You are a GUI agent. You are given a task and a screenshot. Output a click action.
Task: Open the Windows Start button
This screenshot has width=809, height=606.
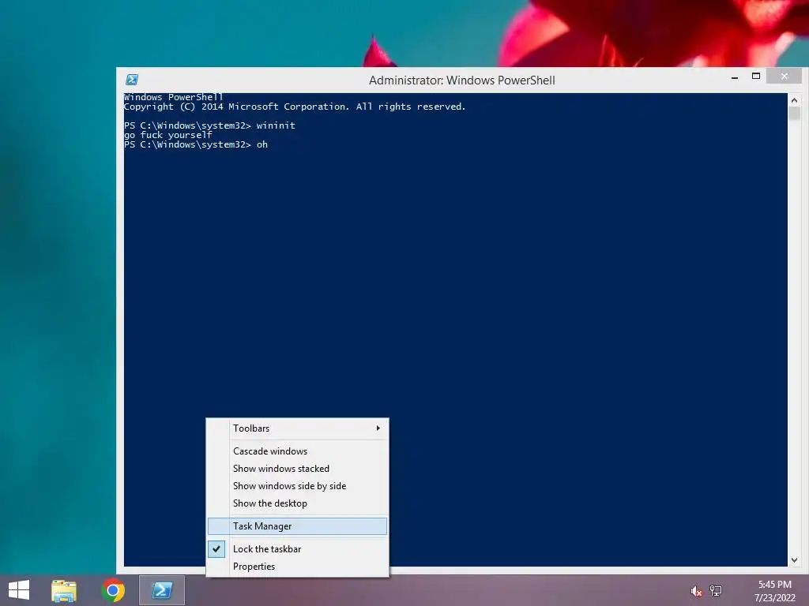point(19,590)
